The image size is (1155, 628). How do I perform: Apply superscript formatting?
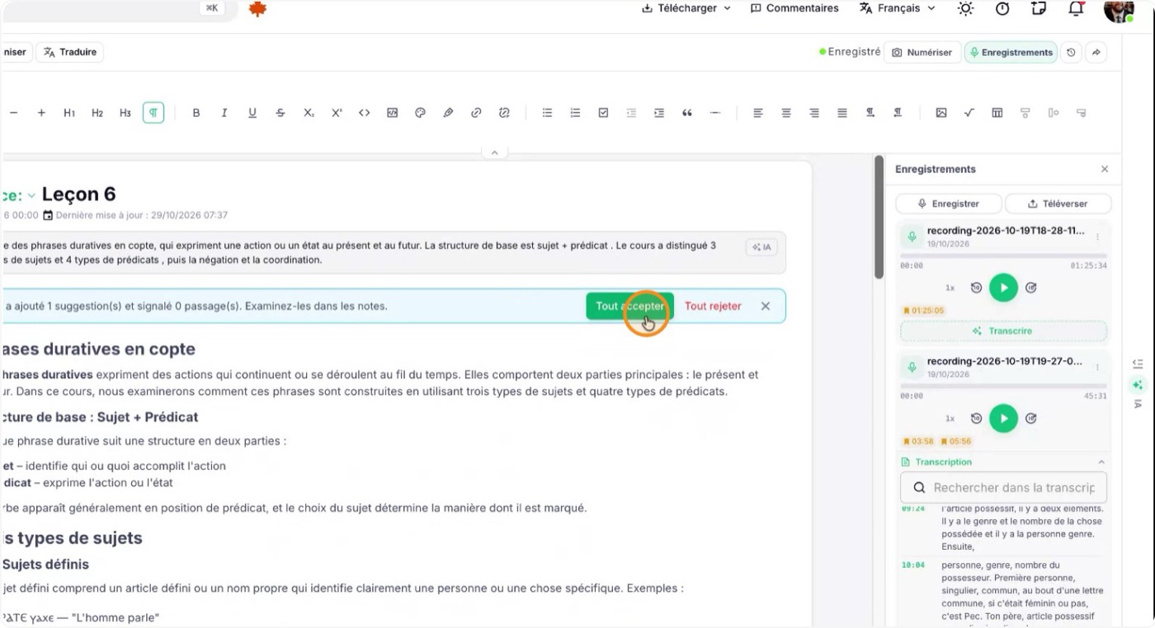337,113
